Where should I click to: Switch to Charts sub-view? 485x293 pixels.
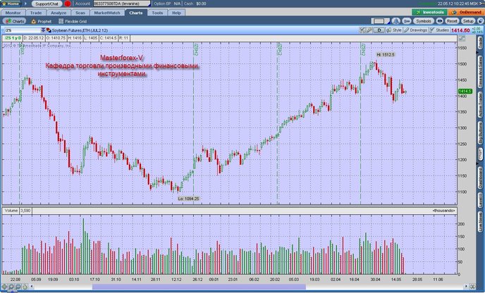tap(14, 21)
